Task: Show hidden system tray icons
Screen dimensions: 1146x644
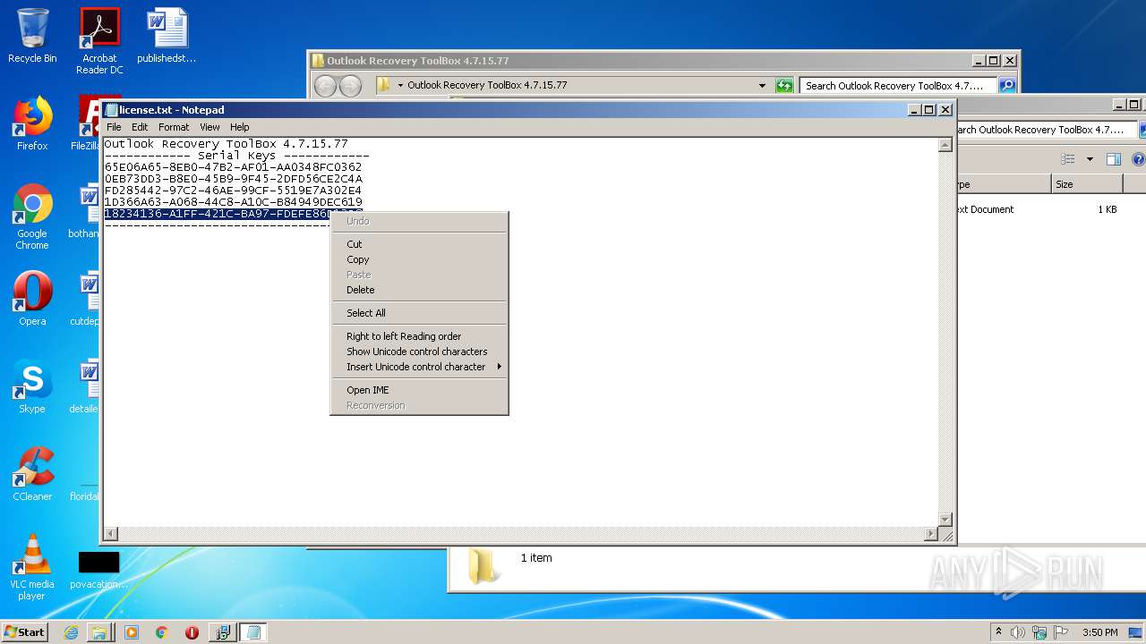Action: pyautogui.click(x=998, y=632)
